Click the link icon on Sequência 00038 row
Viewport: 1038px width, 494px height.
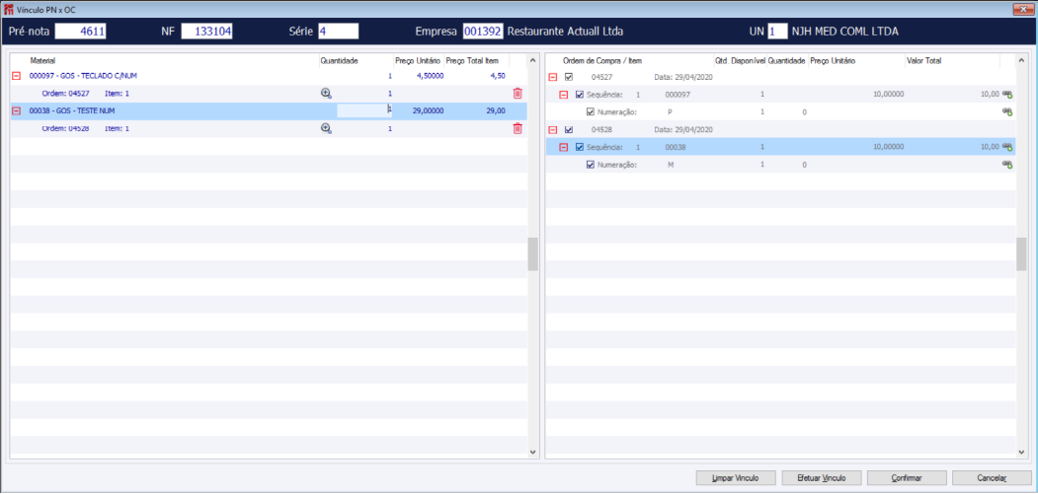(1007, 147)
